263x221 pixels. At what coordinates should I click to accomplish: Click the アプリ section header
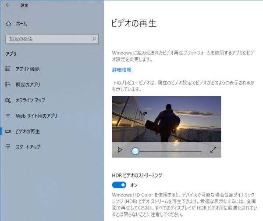11,54
